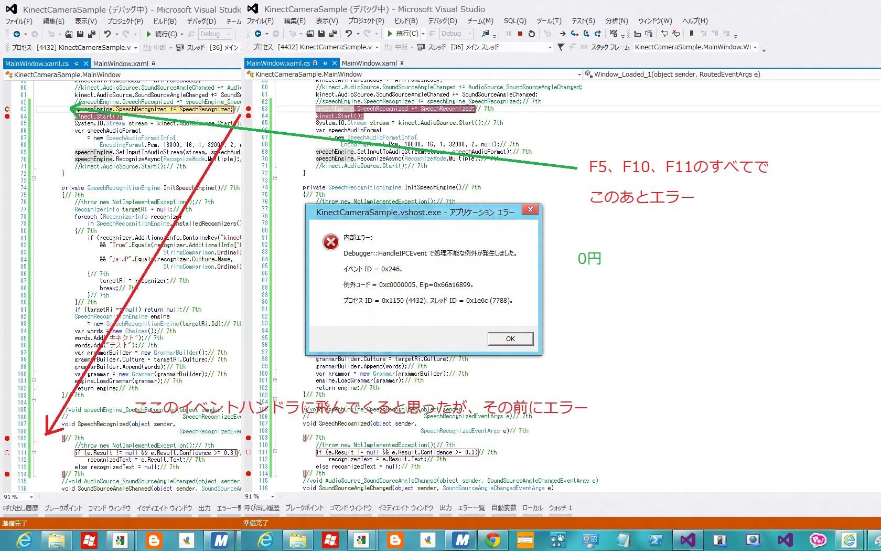Click Navigate Backward arrow in left window toolbar

click(x=16, y=34)
